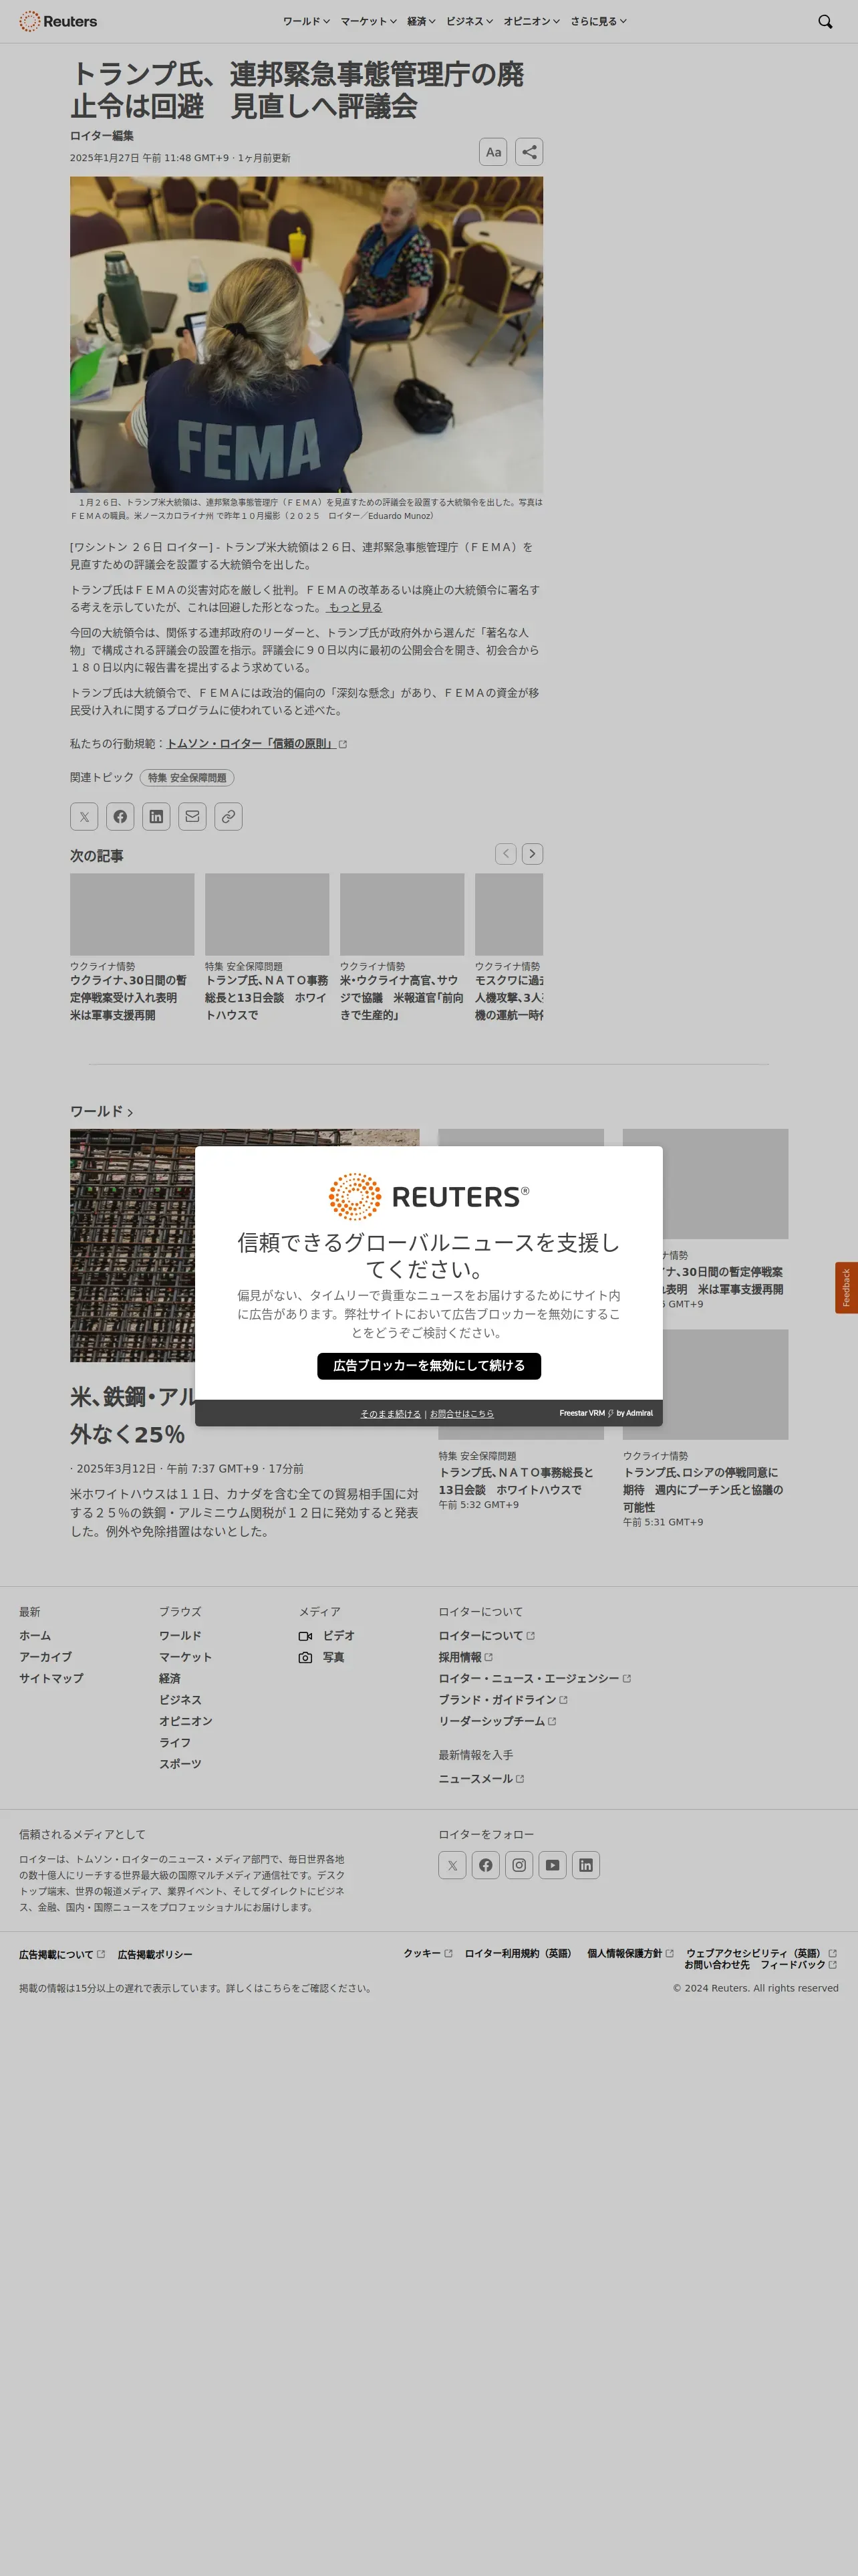Open the 写真 link with photo icon
858x2576 pixels.
[321, 1657]
